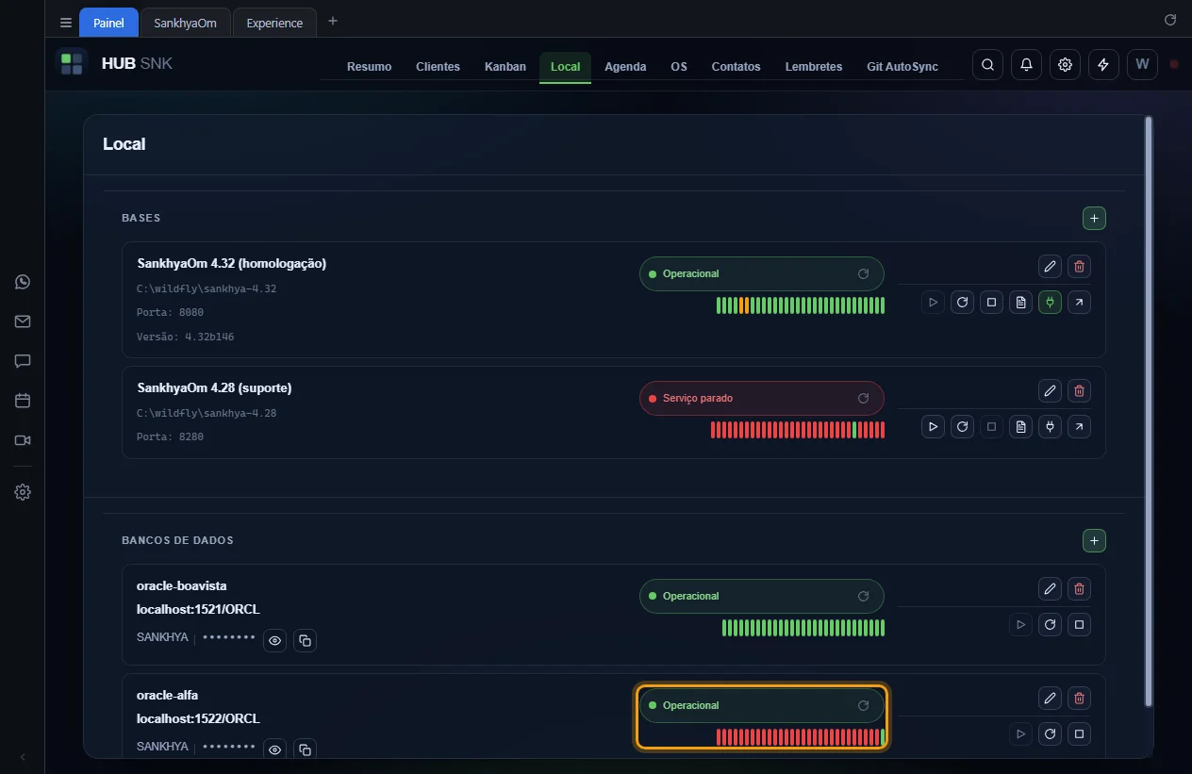
Task: Open WhatsApp from the left sidebar
Action: coord(23,282)
